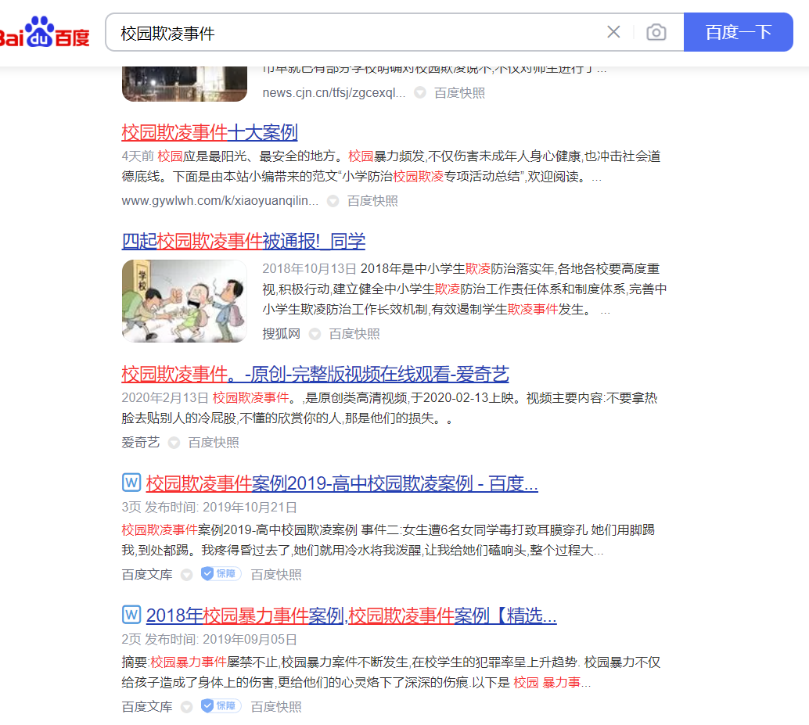Open 四起校园欺凌事件被通报 result link
The height and width of the screenshot is (725, 809).
click(x=243, y=241)
